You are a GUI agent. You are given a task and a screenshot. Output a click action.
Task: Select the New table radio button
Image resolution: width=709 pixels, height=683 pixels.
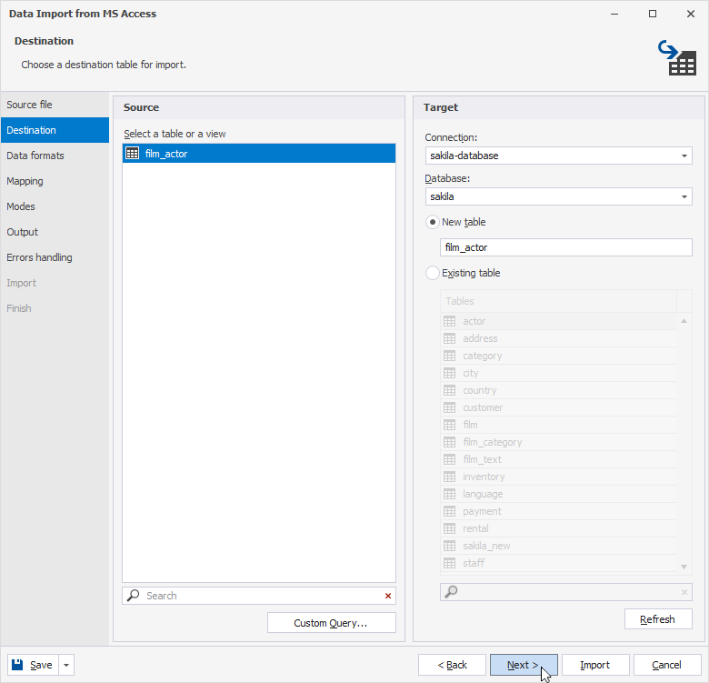[x=433, y=222]
